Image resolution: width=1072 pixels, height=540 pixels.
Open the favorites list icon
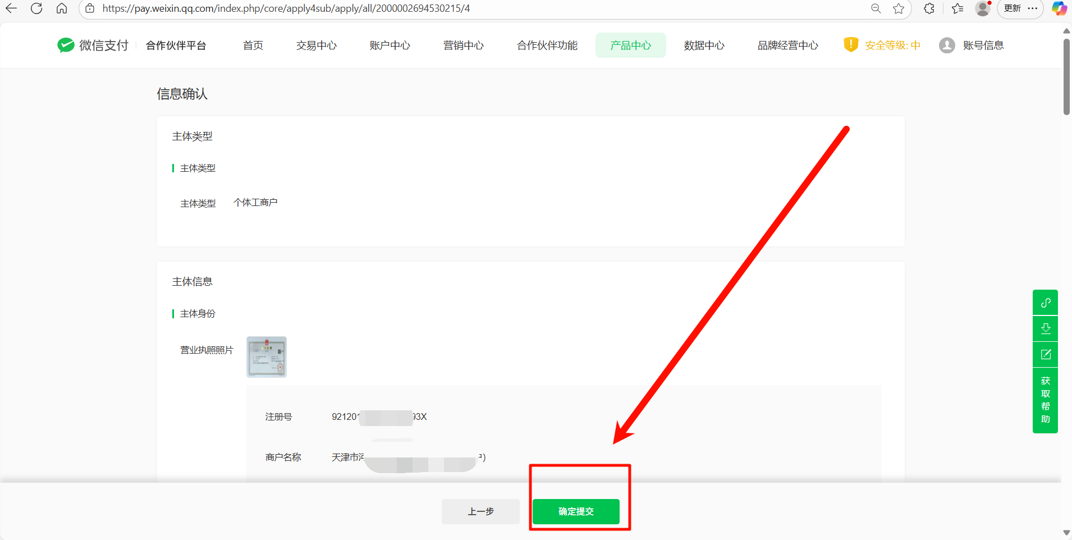click(958, 8)
